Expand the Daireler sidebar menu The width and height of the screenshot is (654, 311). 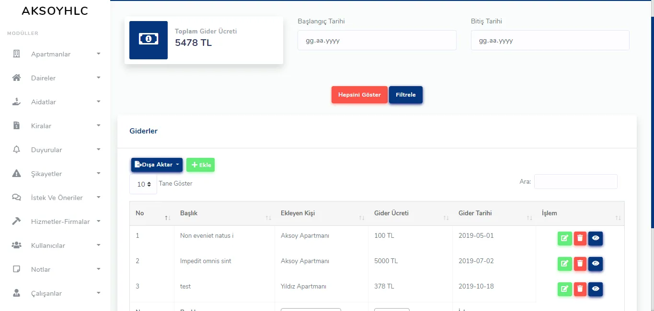tap(55, 78)
